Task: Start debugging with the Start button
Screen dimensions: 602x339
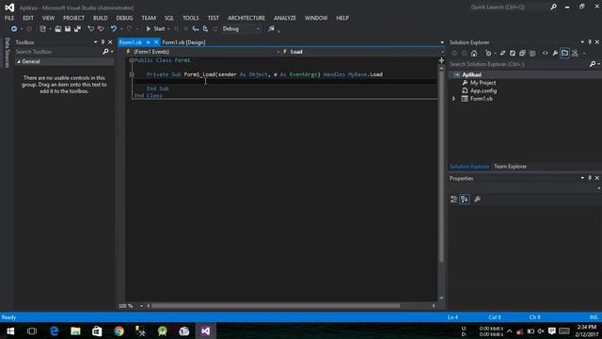Action: 155,29
